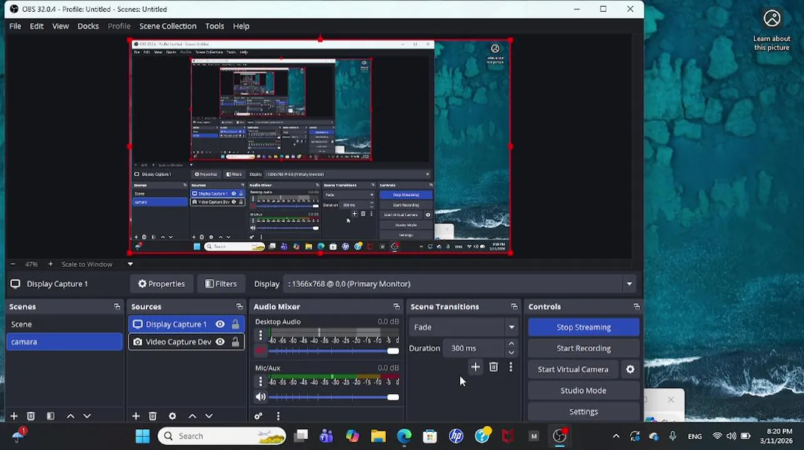Open Microsoft Edge from taskbar
Viewport: 804px width, 450px height.
pos(405,436)
